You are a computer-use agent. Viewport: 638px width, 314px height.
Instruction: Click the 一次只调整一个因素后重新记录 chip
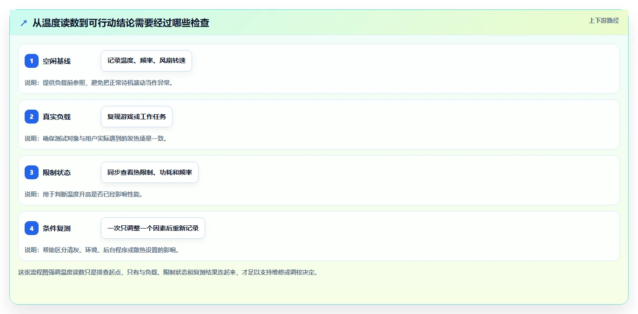point(153,228)
